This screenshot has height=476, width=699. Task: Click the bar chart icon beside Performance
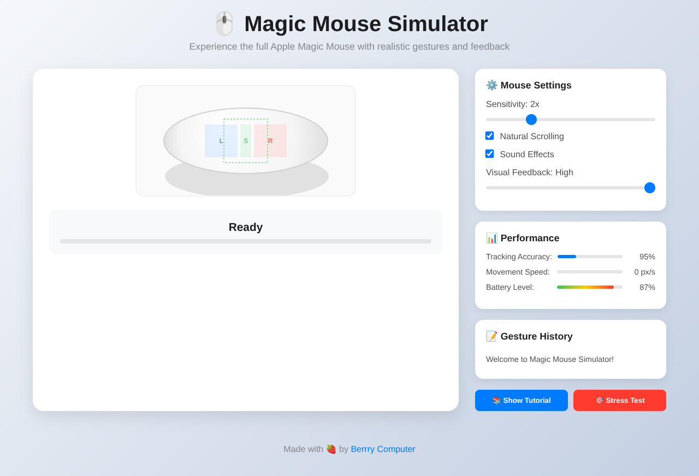pyautogui.click(x=491, y=238)
